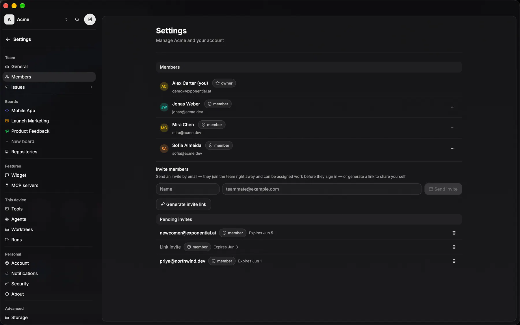Delete the newcomer@exponential.at pending invite
Screen dimensions: 520x325
pyautogui.click(x=454, y=233)
